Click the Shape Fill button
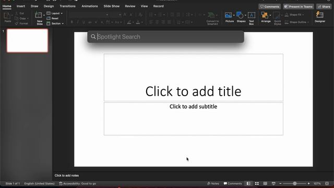Image resolution: width=334 pixels, height=188 pixels. [x=293, y=15]
